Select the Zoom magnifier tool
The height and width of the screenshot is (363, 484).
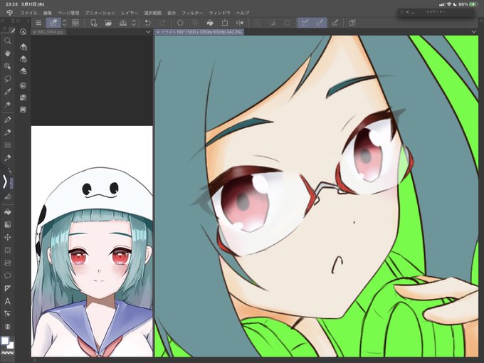7,41
